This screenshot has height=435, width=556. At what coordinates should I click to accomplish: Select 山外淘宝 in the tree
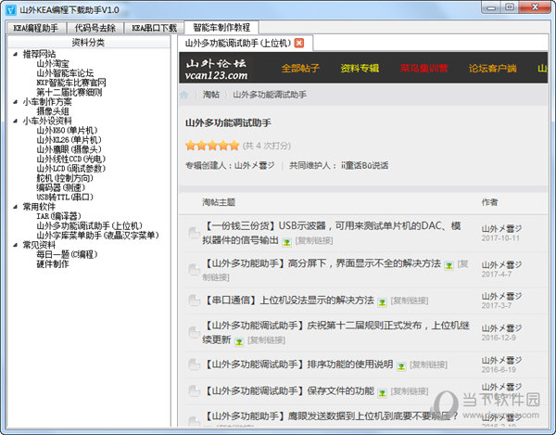(53, 64)
